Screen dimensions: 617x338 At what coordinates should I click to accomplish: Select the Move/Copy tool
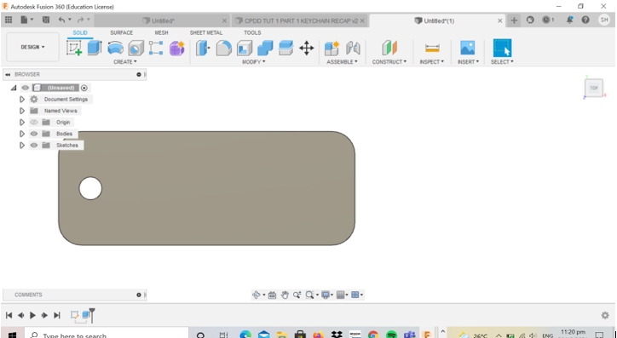(306, 48)
